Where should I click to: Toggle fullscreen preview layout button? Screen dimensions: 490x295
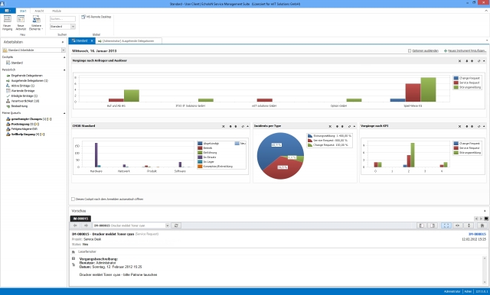(x=446, y=225)
